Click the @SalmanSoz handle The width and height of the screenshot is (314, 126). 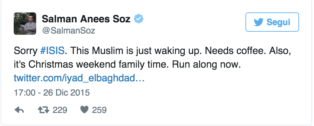point(69,30)
